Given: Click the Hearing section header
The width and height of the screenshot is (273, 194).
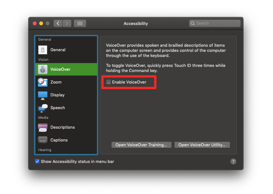Looking at the screenshot, I should tap(45, 150).
